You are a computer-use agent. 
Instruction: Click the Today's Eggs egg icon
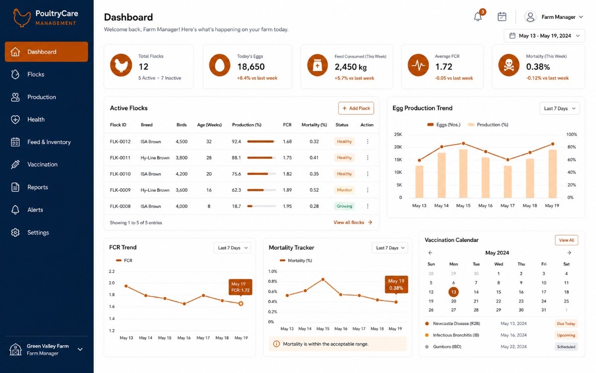[x=220, y=65]
